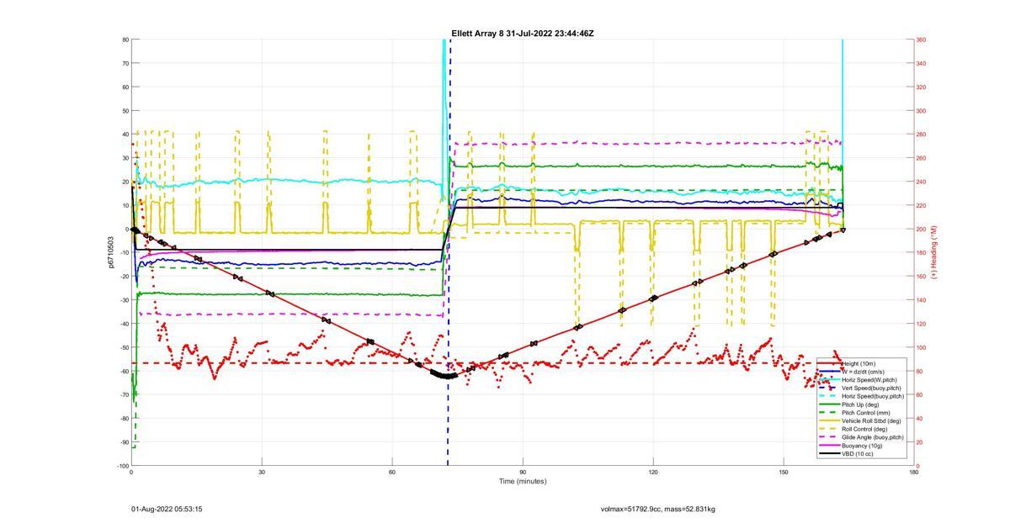The height and width of the screenshot is (523, 1010).
Task: Click the right heading axis tick "200"
Action: tap(921, 229)
